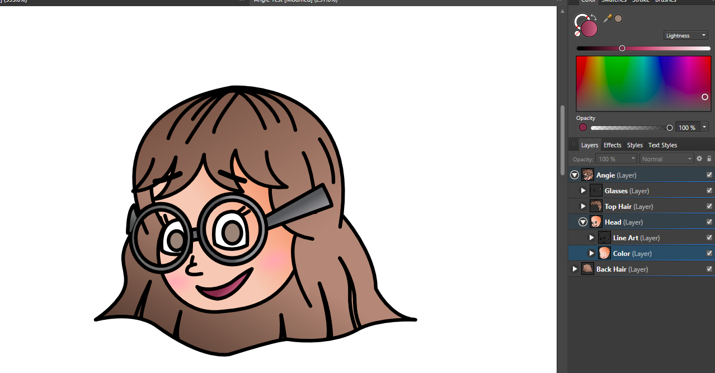715x373 pixels.
Task: Click the Glasses layer thumbnail
Action: (x=596, y=190)
